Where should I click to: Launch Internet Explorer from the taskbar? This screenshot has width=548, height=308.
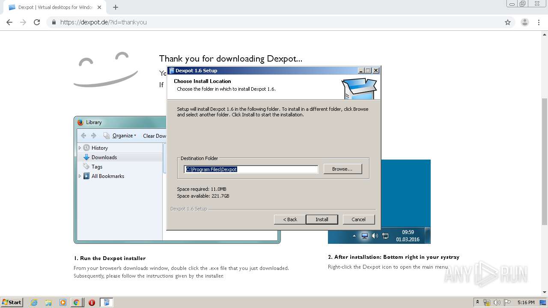coord(34,302)
